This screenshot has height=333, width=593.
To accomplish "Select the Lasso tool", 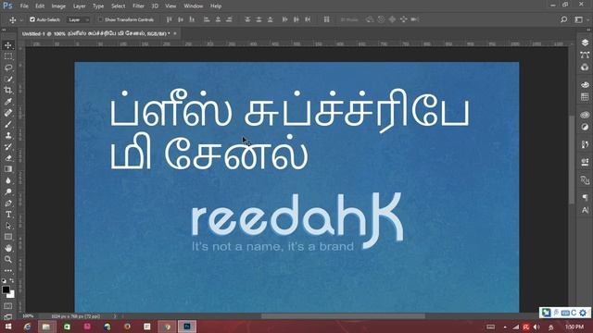I will pyautogui.click(x=8, y=68).
